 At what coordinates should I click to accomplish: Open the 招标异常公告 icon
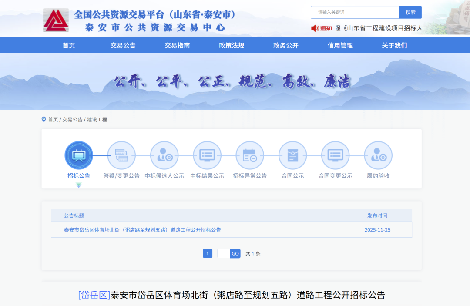[250, 155]
